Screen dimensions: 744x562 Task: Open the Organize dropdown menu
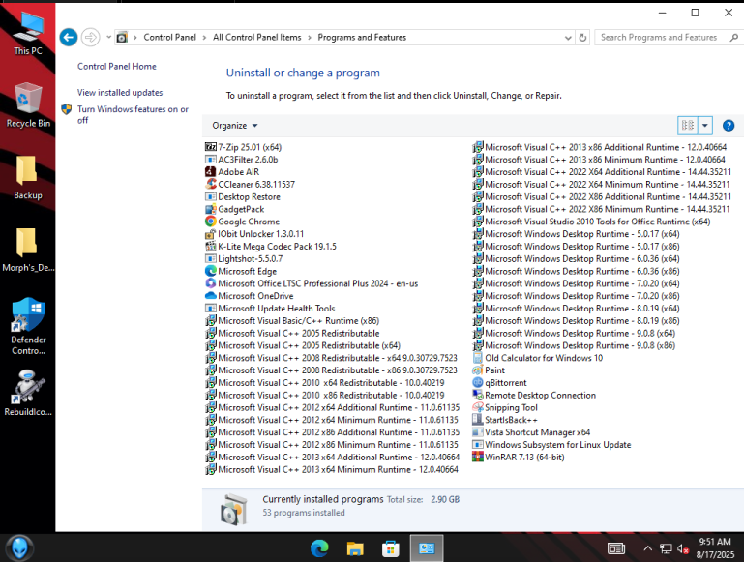tap(235, 126)
